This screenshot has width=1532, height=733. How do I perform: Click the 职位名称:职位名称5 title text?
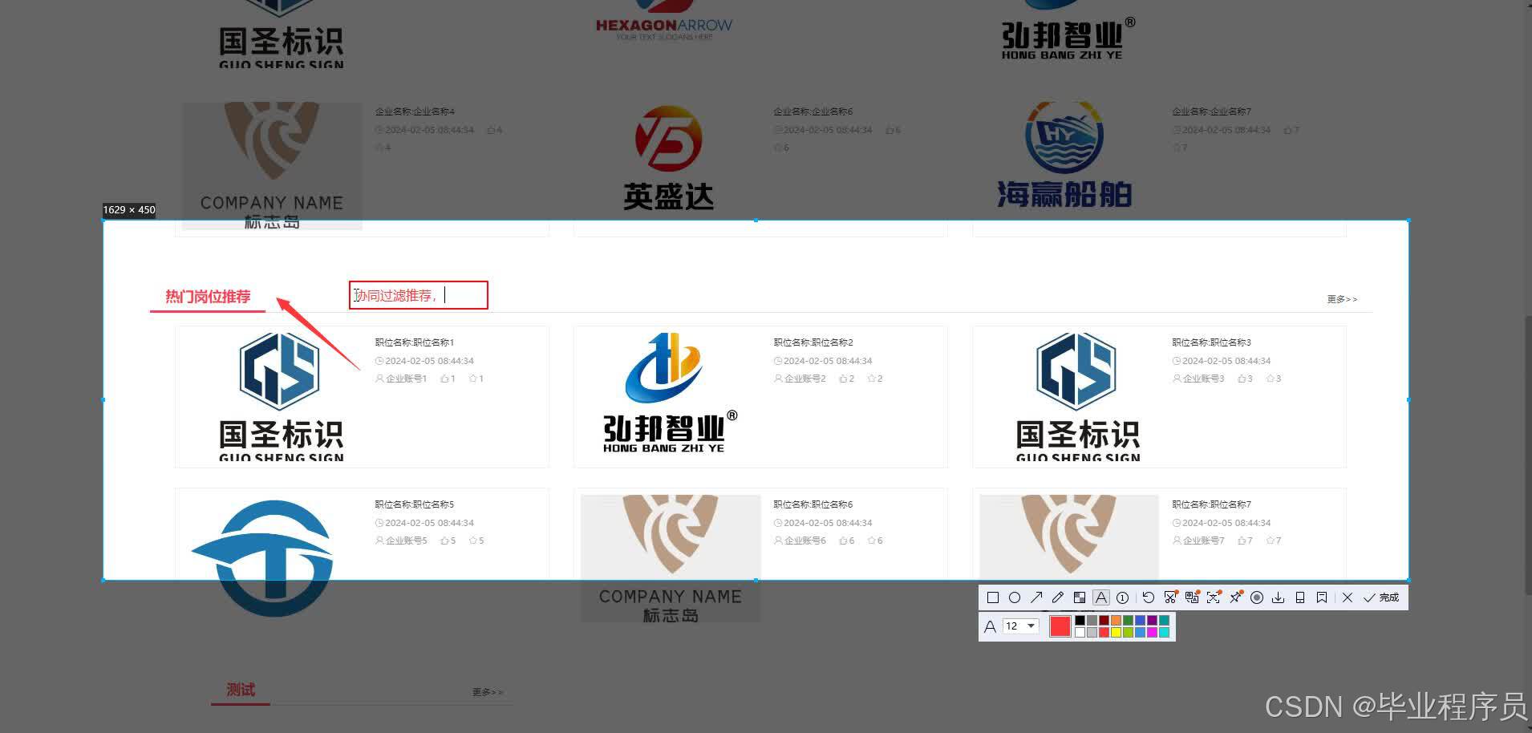(415, 504)
